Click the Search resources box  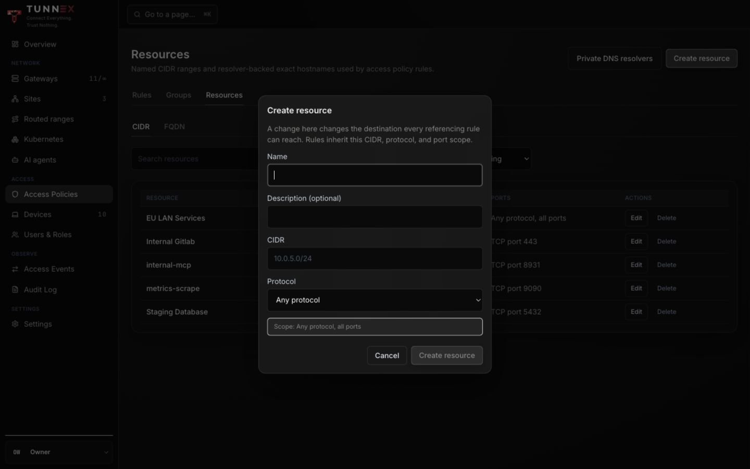(195, 159)
